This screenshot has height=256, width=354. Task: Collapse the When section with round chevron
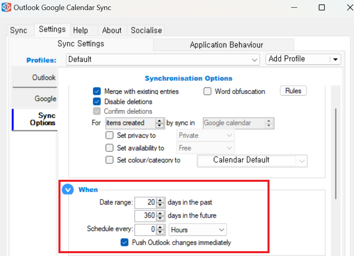pyautogui.click(x=68, y=189)
